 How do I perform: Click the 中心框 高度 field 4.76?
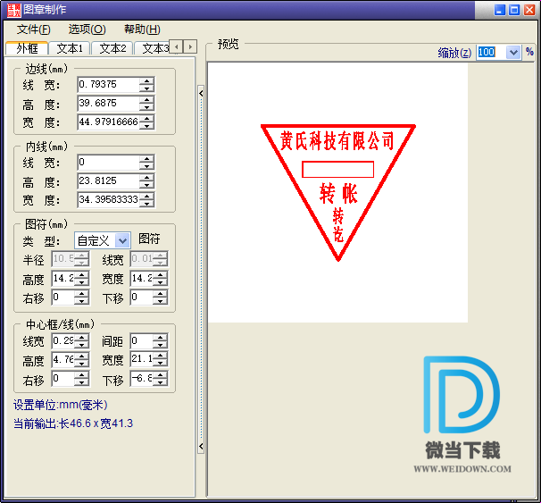pyautogui.click(x=63, y=360)
